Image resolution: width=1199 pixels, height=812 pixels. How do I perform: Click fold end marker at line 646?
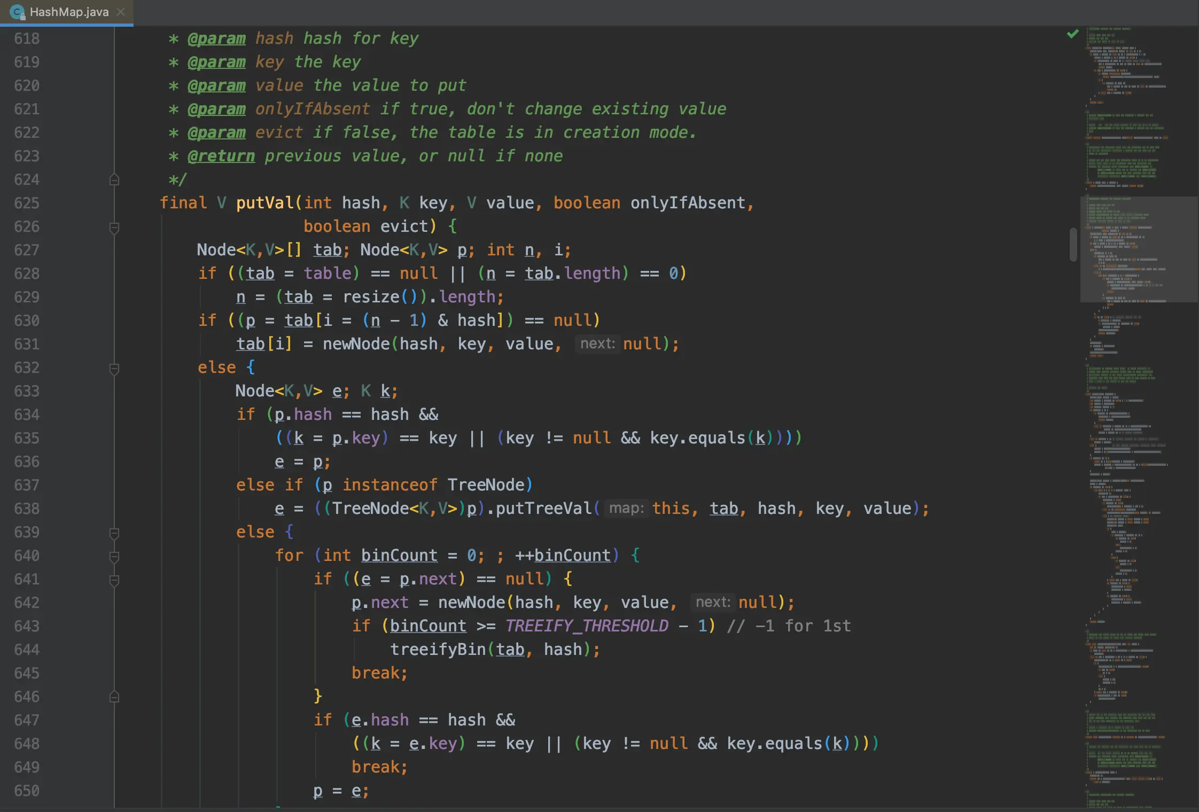coord(114,697)
